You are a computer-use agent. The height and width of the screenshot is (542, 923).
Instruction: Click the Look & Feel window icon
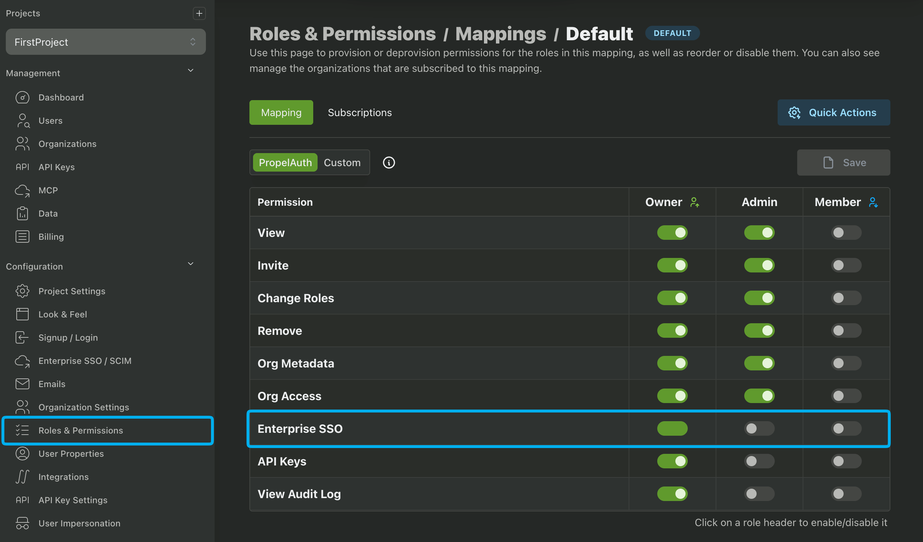[x=22, y=314]
